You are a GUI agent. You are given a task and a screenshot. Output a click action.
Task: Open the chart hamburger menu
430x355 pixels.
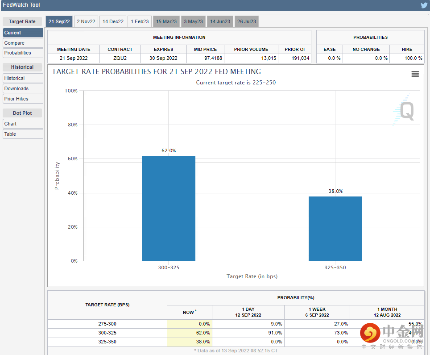point(415,74)
